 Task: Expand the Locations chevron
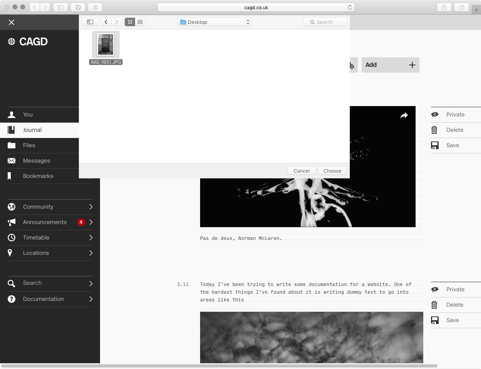pyautogui.click(x=91, y=253)
